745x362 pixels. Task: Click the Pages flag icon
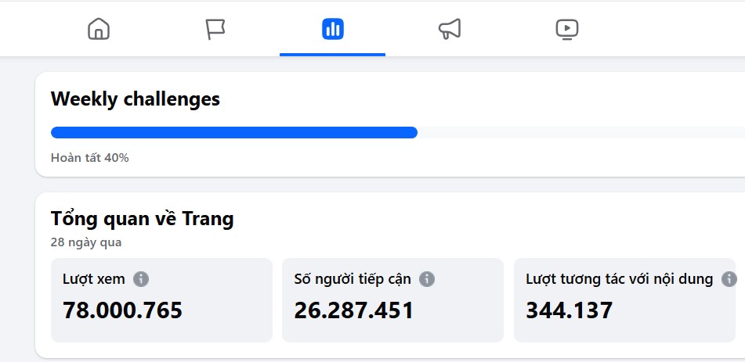215,30
